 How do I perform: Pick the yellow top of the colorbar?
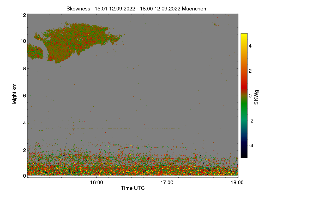[x=244, y=36]
